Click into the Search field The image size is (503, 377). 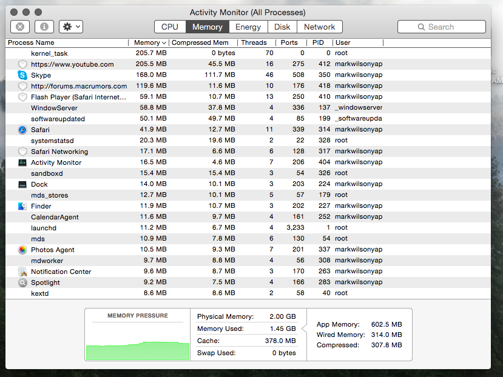point(441,27)
